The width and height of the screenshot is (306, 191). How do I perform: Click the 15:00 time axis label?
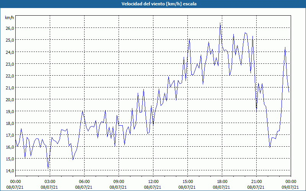tap(187, 182)
